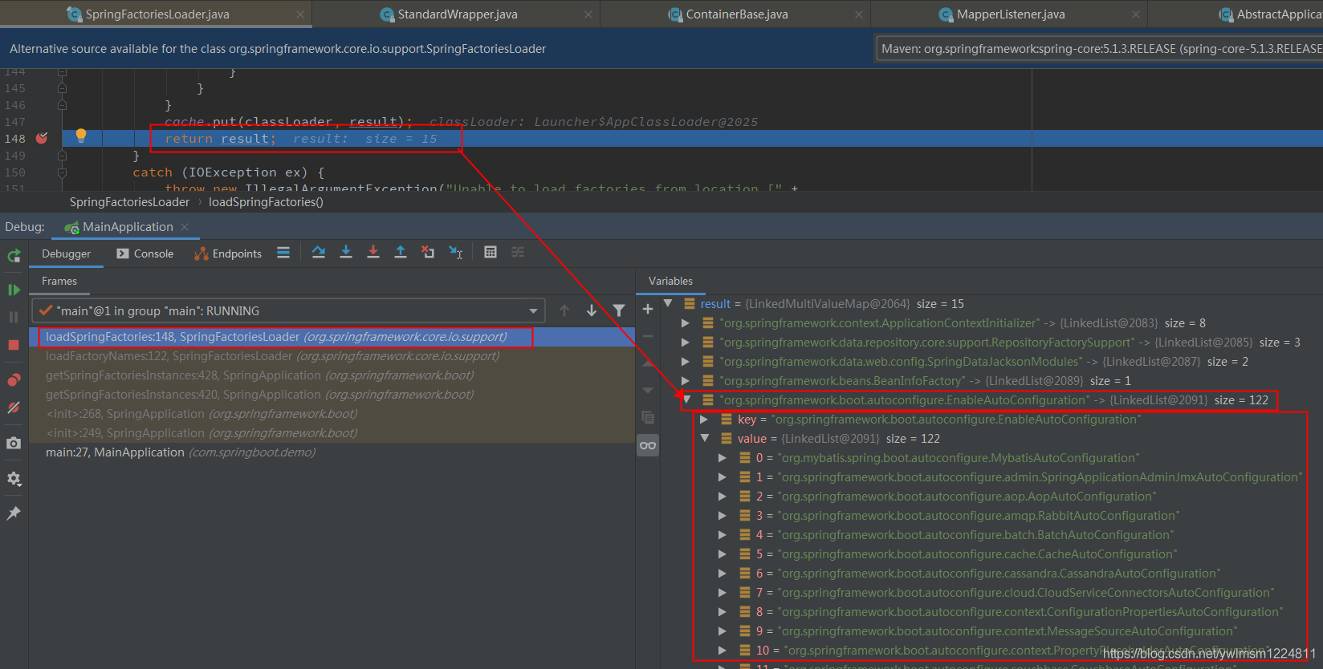Click the frames filter icon
This screenshot has height=669, width=1323.
pos(619,310)
